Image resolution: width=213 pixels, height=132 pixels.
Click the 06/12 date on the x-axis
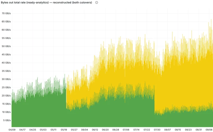click(x=95, y=130)
